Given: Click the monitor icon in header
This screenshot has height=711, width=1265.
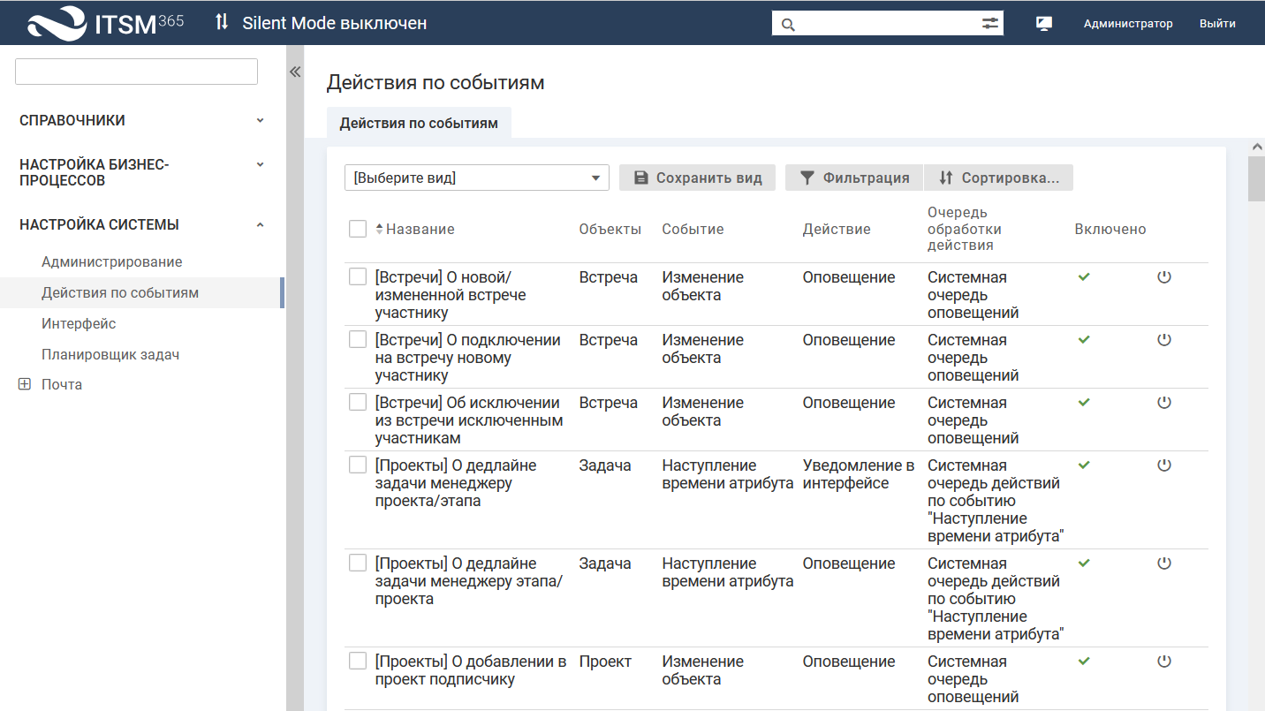Looking at the screenshot, I should pos(1043,24).
